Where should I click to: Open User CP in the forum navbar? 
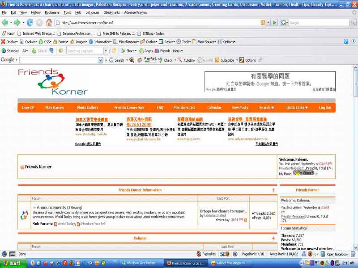point(28,108)
